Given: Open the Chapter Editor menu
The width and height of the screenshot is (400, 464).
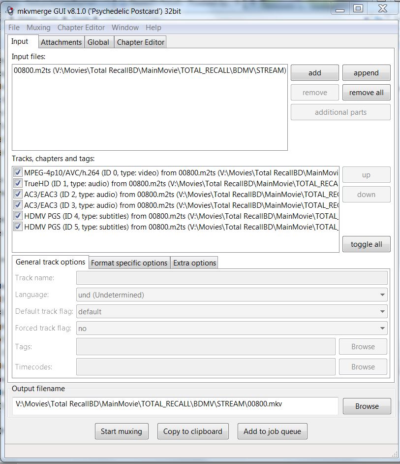Looking at the screenshot, I should (81, 28).
